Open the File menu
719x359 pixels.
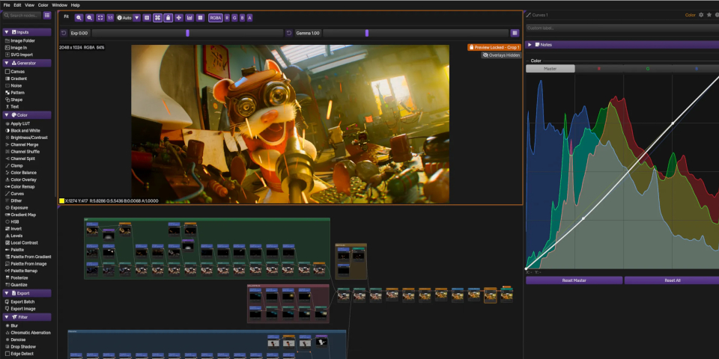click(x=7, y=5)
